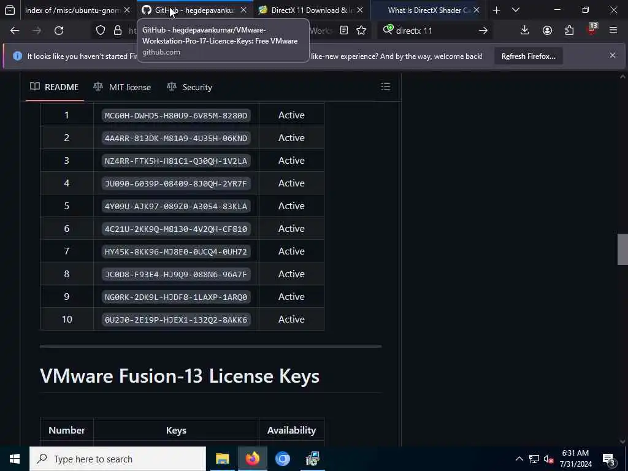
Task: Switch to the Index of /misc/ubuntu-gnome tab
Action: point(72,10)
